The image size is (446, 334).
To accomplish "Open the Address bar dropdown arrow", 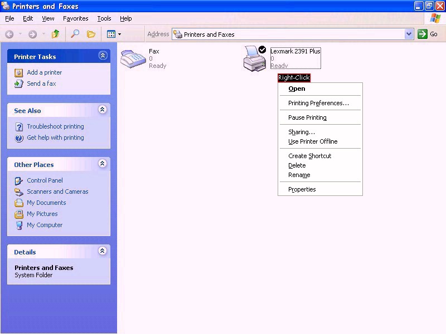I will click(x=409, y=34).
